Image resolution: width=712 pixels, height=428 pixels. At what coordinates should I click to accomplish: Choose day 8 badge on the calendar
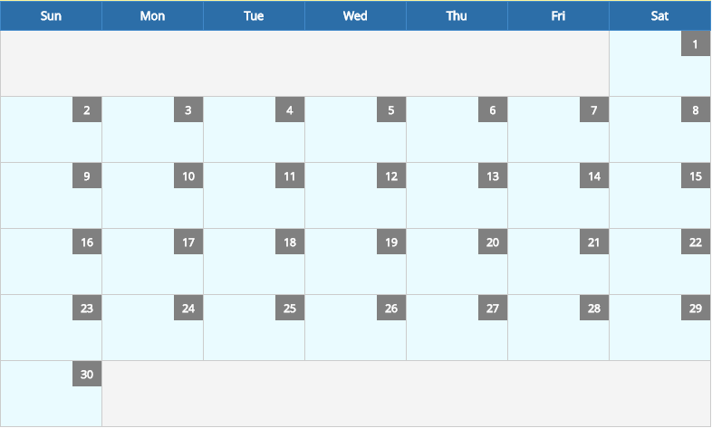point(695,109)
